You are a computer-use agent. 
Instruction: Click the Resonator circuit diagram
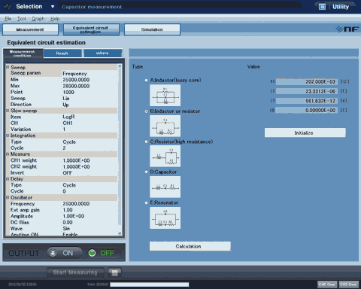[165, 218]
